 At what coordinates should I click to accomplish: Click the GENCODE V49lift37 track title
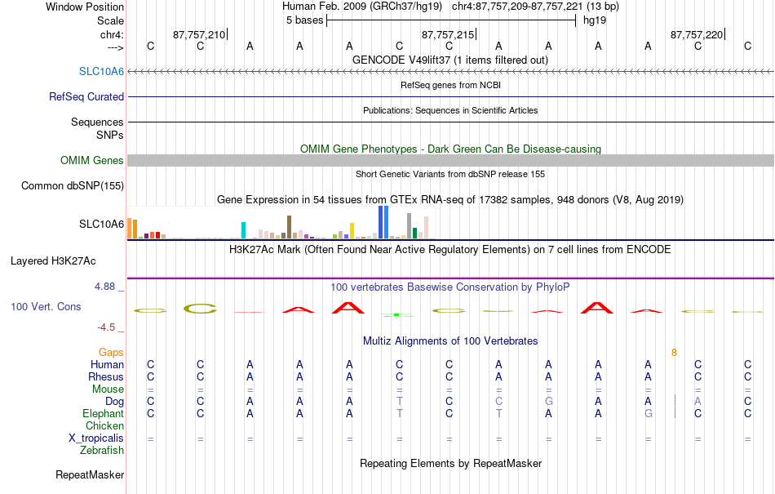pyautogui.click(x=449, y=60)
